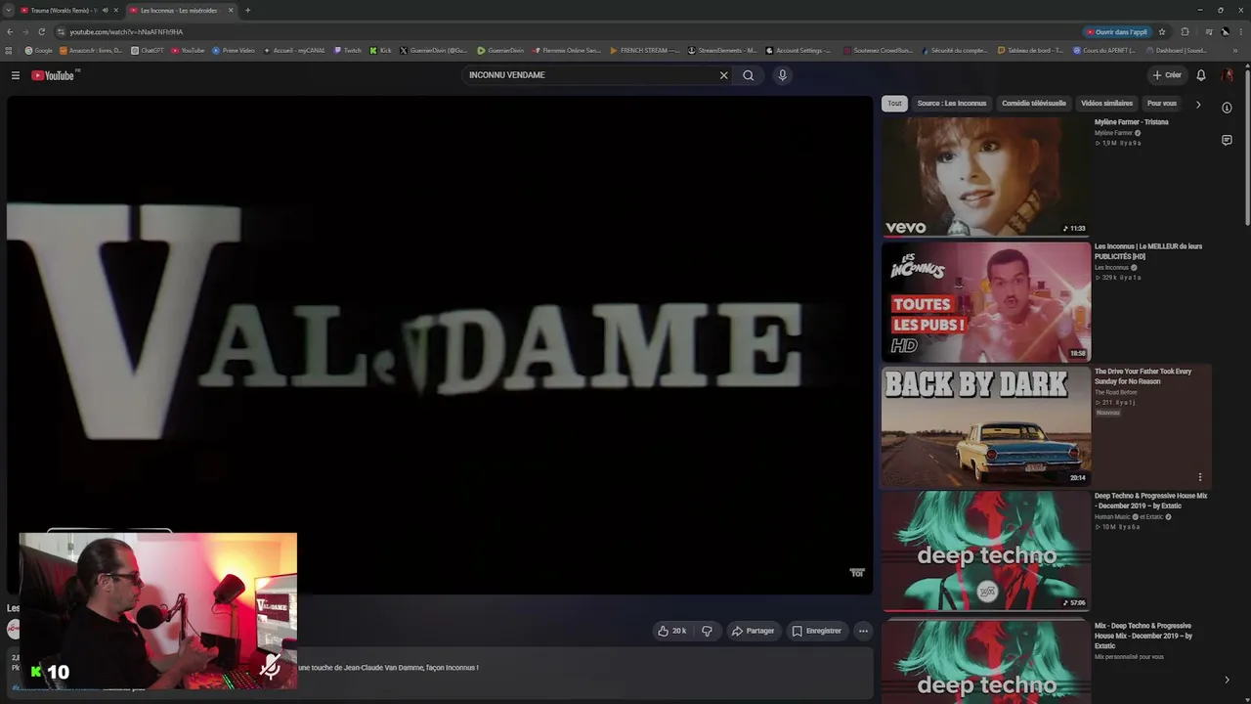This screenshot has width=1251, height=704.
Task: Open the YouTube account avatar menu
Action: coord(1228,75)
